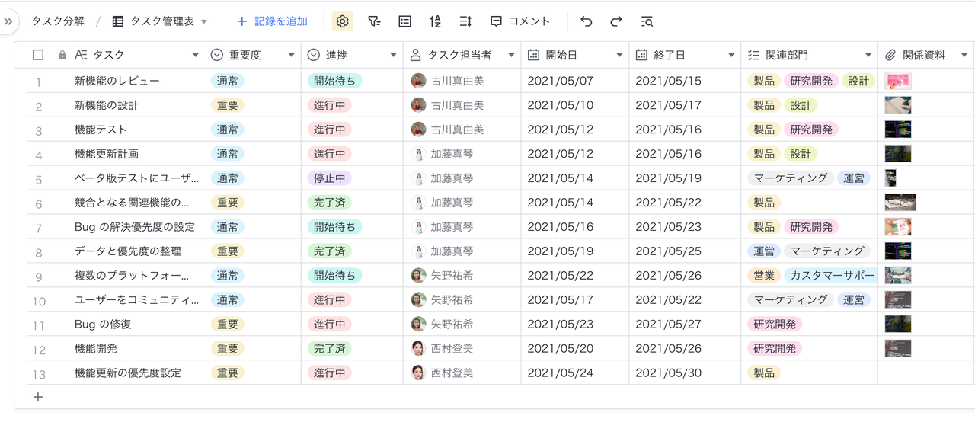Open dropdown arrow of 関係資料 column
975x435 pixels.
coord(964,55)
